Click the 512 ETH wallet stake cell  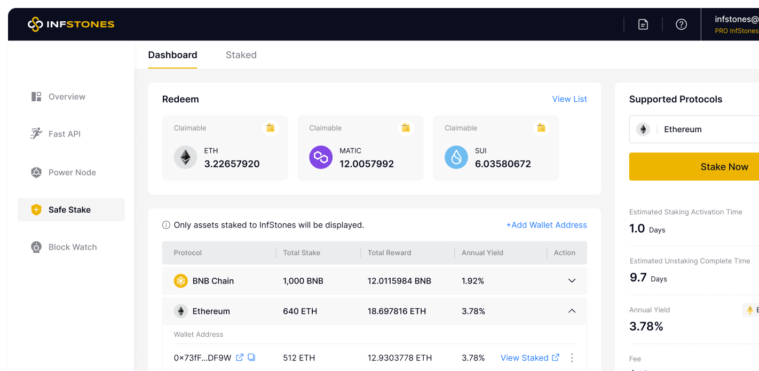coord(299,358)
